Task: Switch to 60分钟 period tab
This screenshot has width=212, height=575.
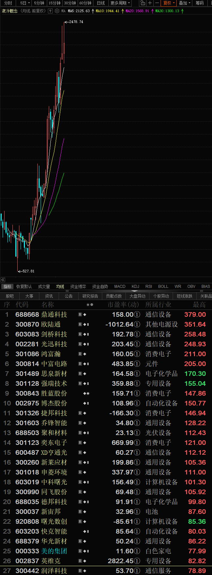Action: click(x=86, y=3)
